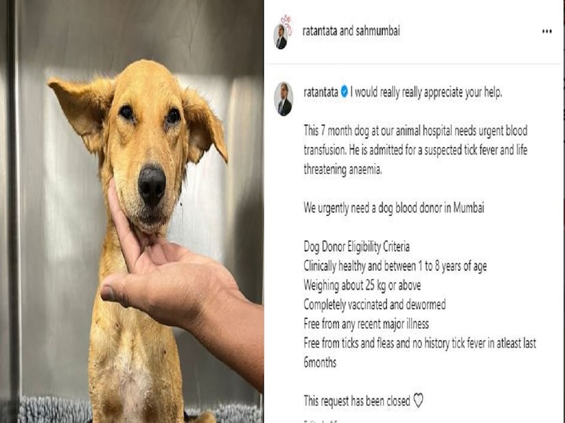
Task: Click 'Weighing about 25 kg or above' line
Action: [362, 285]
